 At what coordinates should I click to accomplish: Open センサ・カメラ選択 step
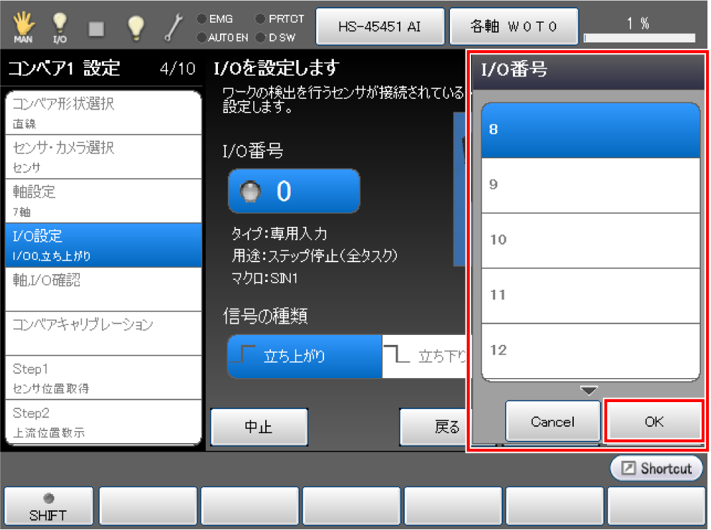[x=103, y=157]
